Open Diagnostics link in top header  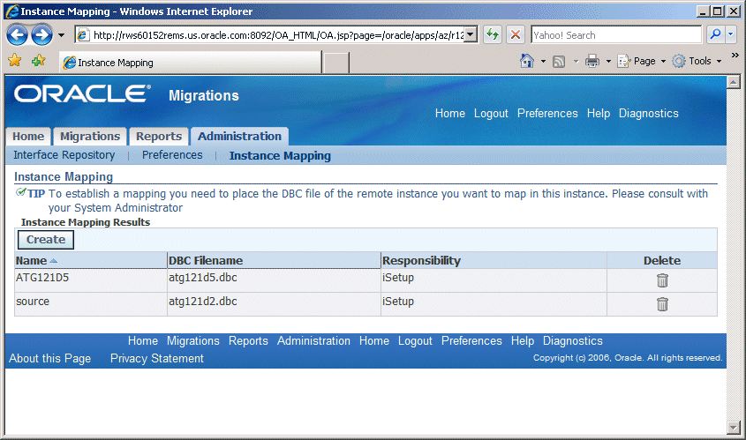648,113
